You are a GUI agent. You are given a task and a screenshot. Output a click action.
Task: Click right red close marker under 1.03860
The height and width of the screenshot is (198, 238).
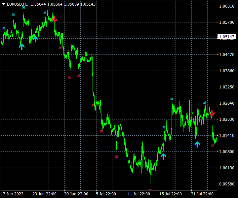pos(78,75)
